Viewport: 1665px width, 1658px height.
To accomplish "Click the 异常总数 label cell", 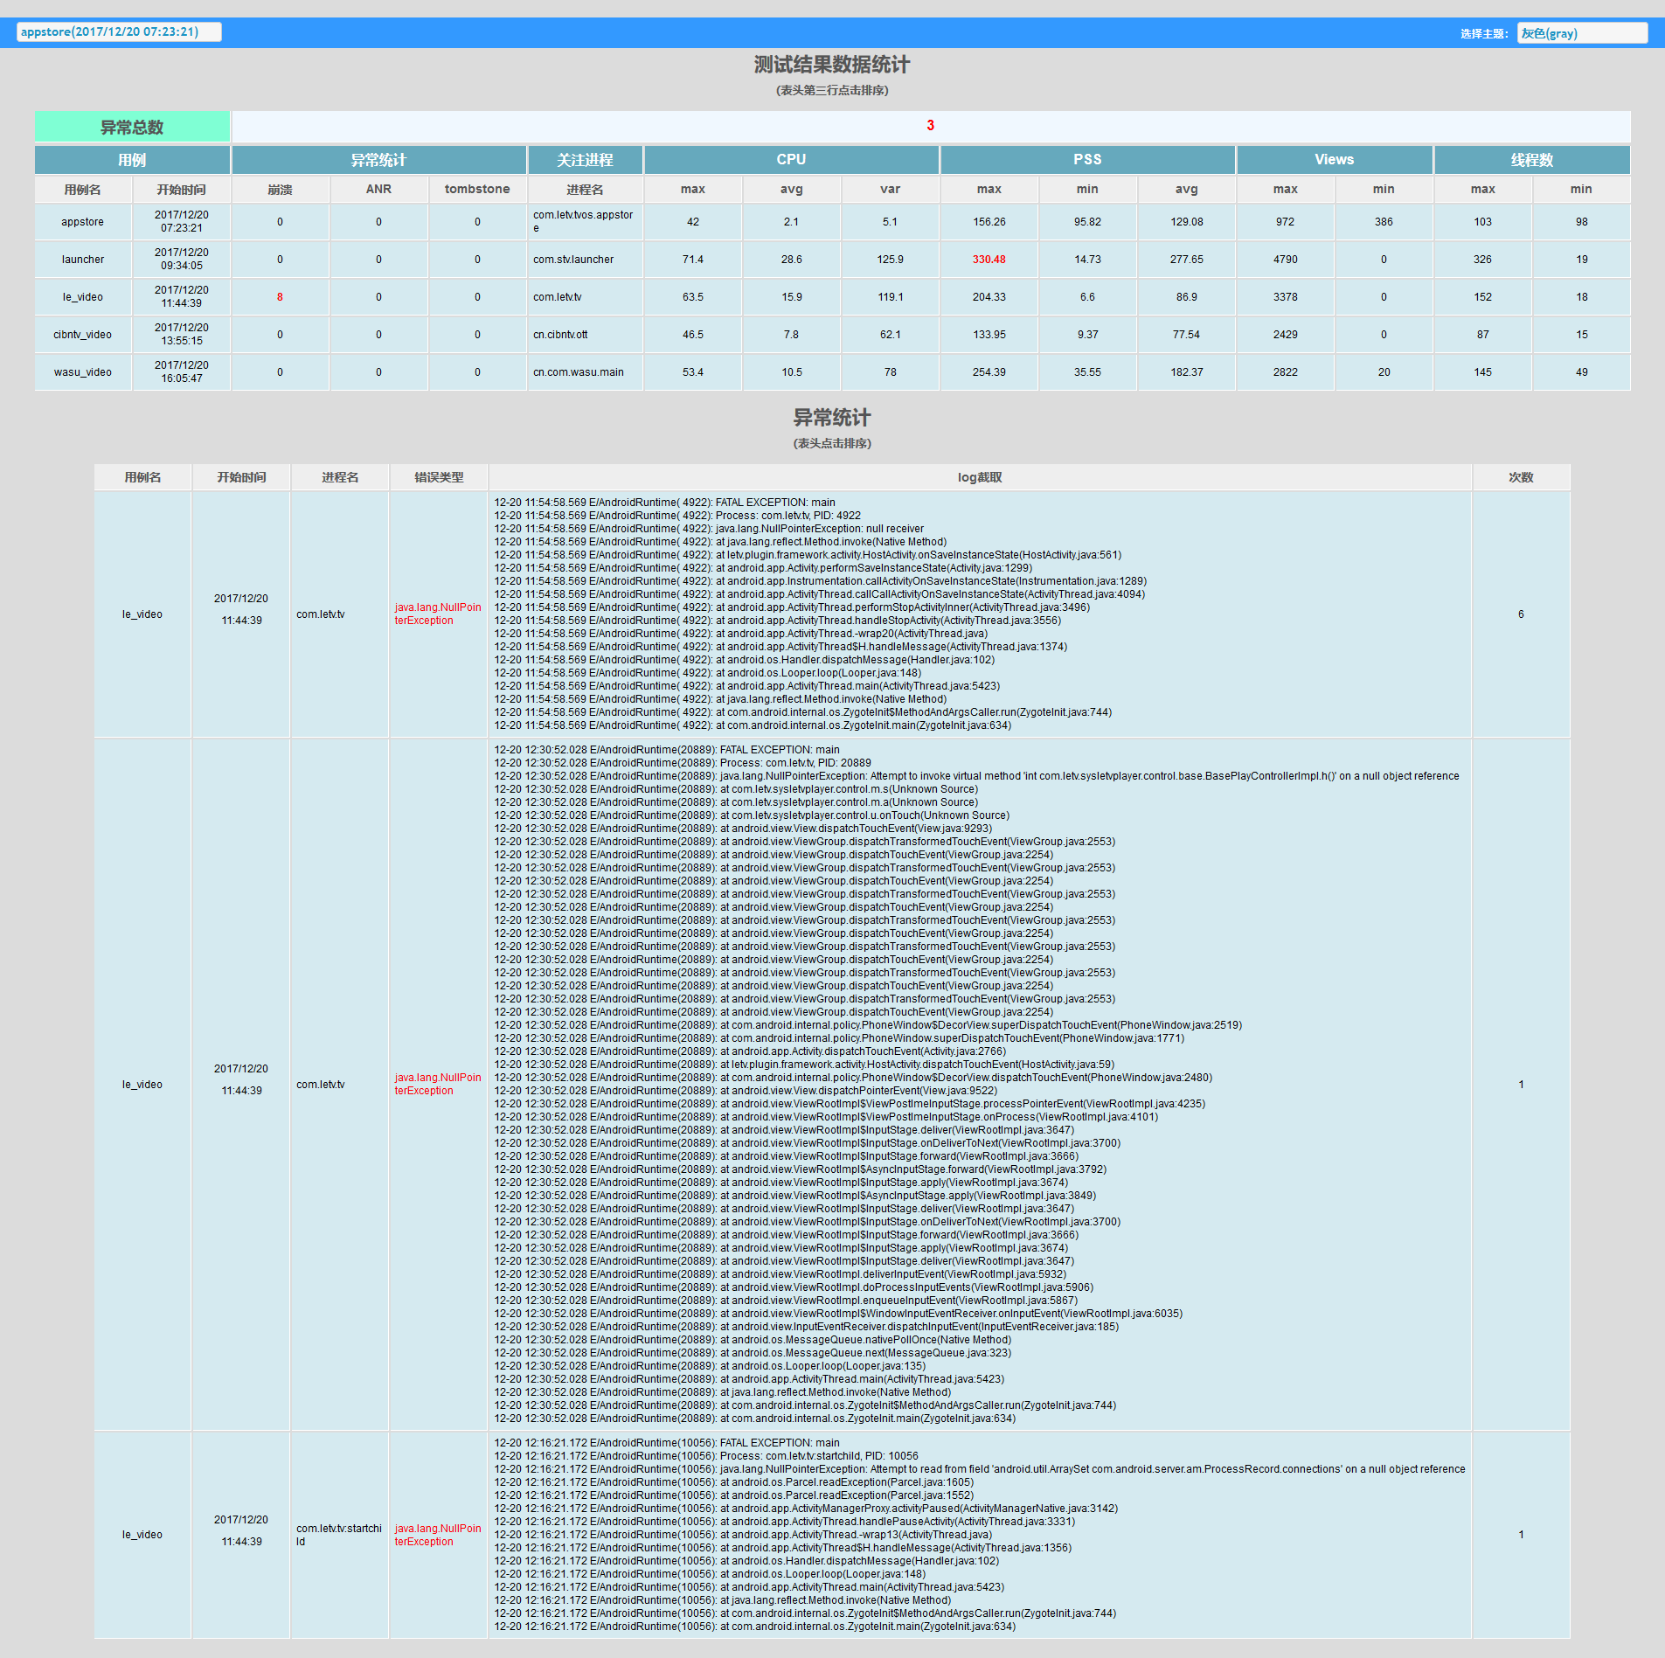I will tap(132, 127).
